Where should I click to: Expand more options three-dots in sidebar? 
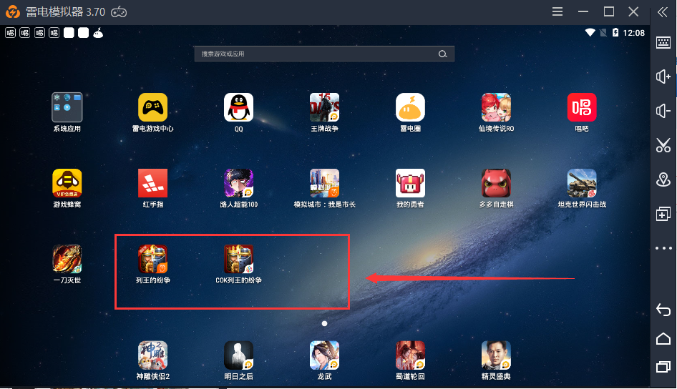(663, 248)
